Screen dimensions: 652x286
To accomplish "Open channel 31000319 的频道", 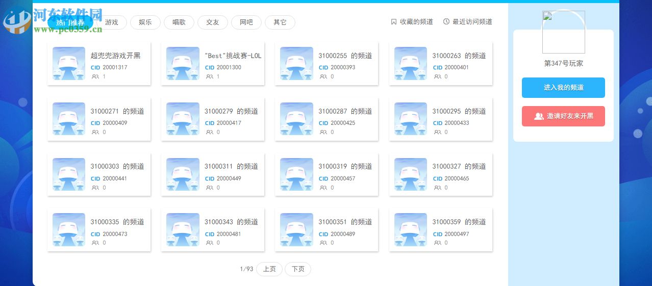I will click(x=327, y=174).
